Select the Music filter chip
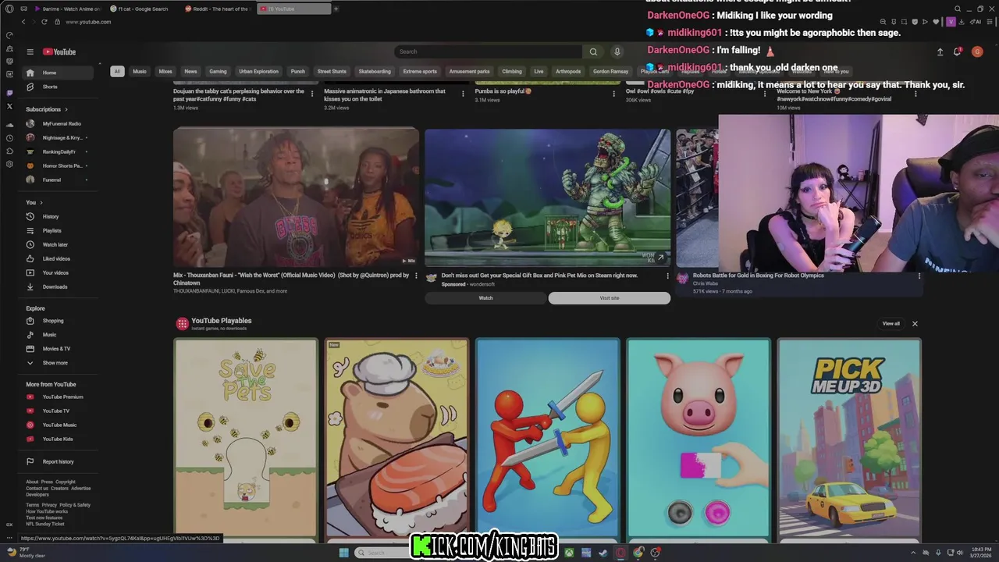The image size is (999, 562). tap(140, 71)
